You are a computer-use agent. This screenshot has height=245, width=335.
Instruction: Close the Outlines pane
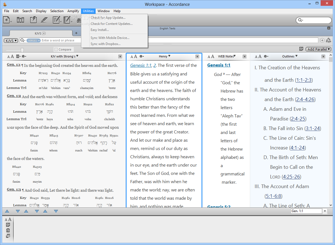[x=323, y=56]
